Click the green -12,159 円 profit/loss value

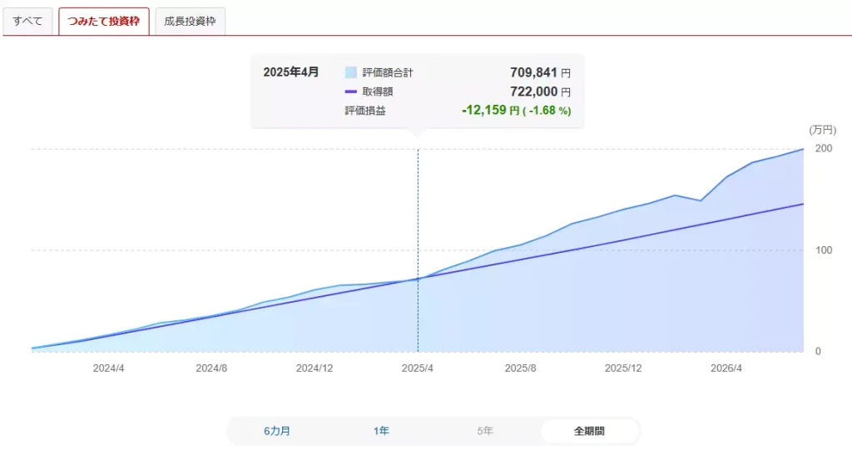[491, 111]
